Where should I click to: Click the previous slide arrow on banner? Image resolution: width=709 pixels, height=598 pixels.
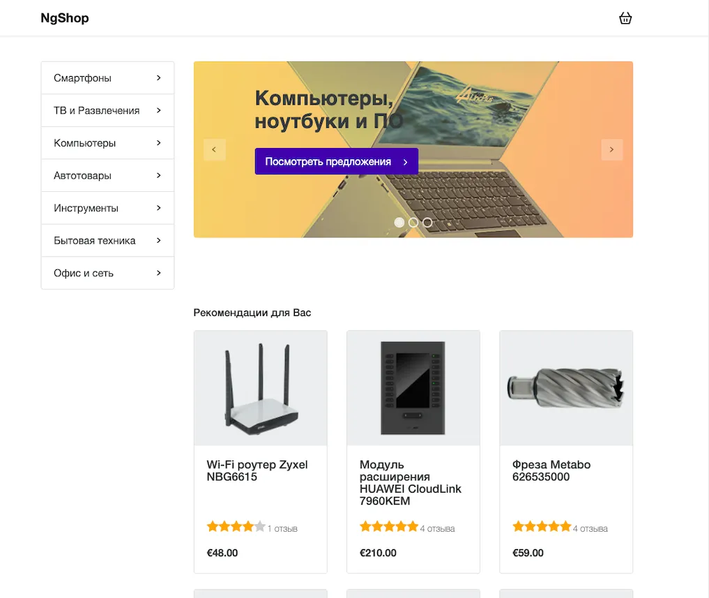214,149
